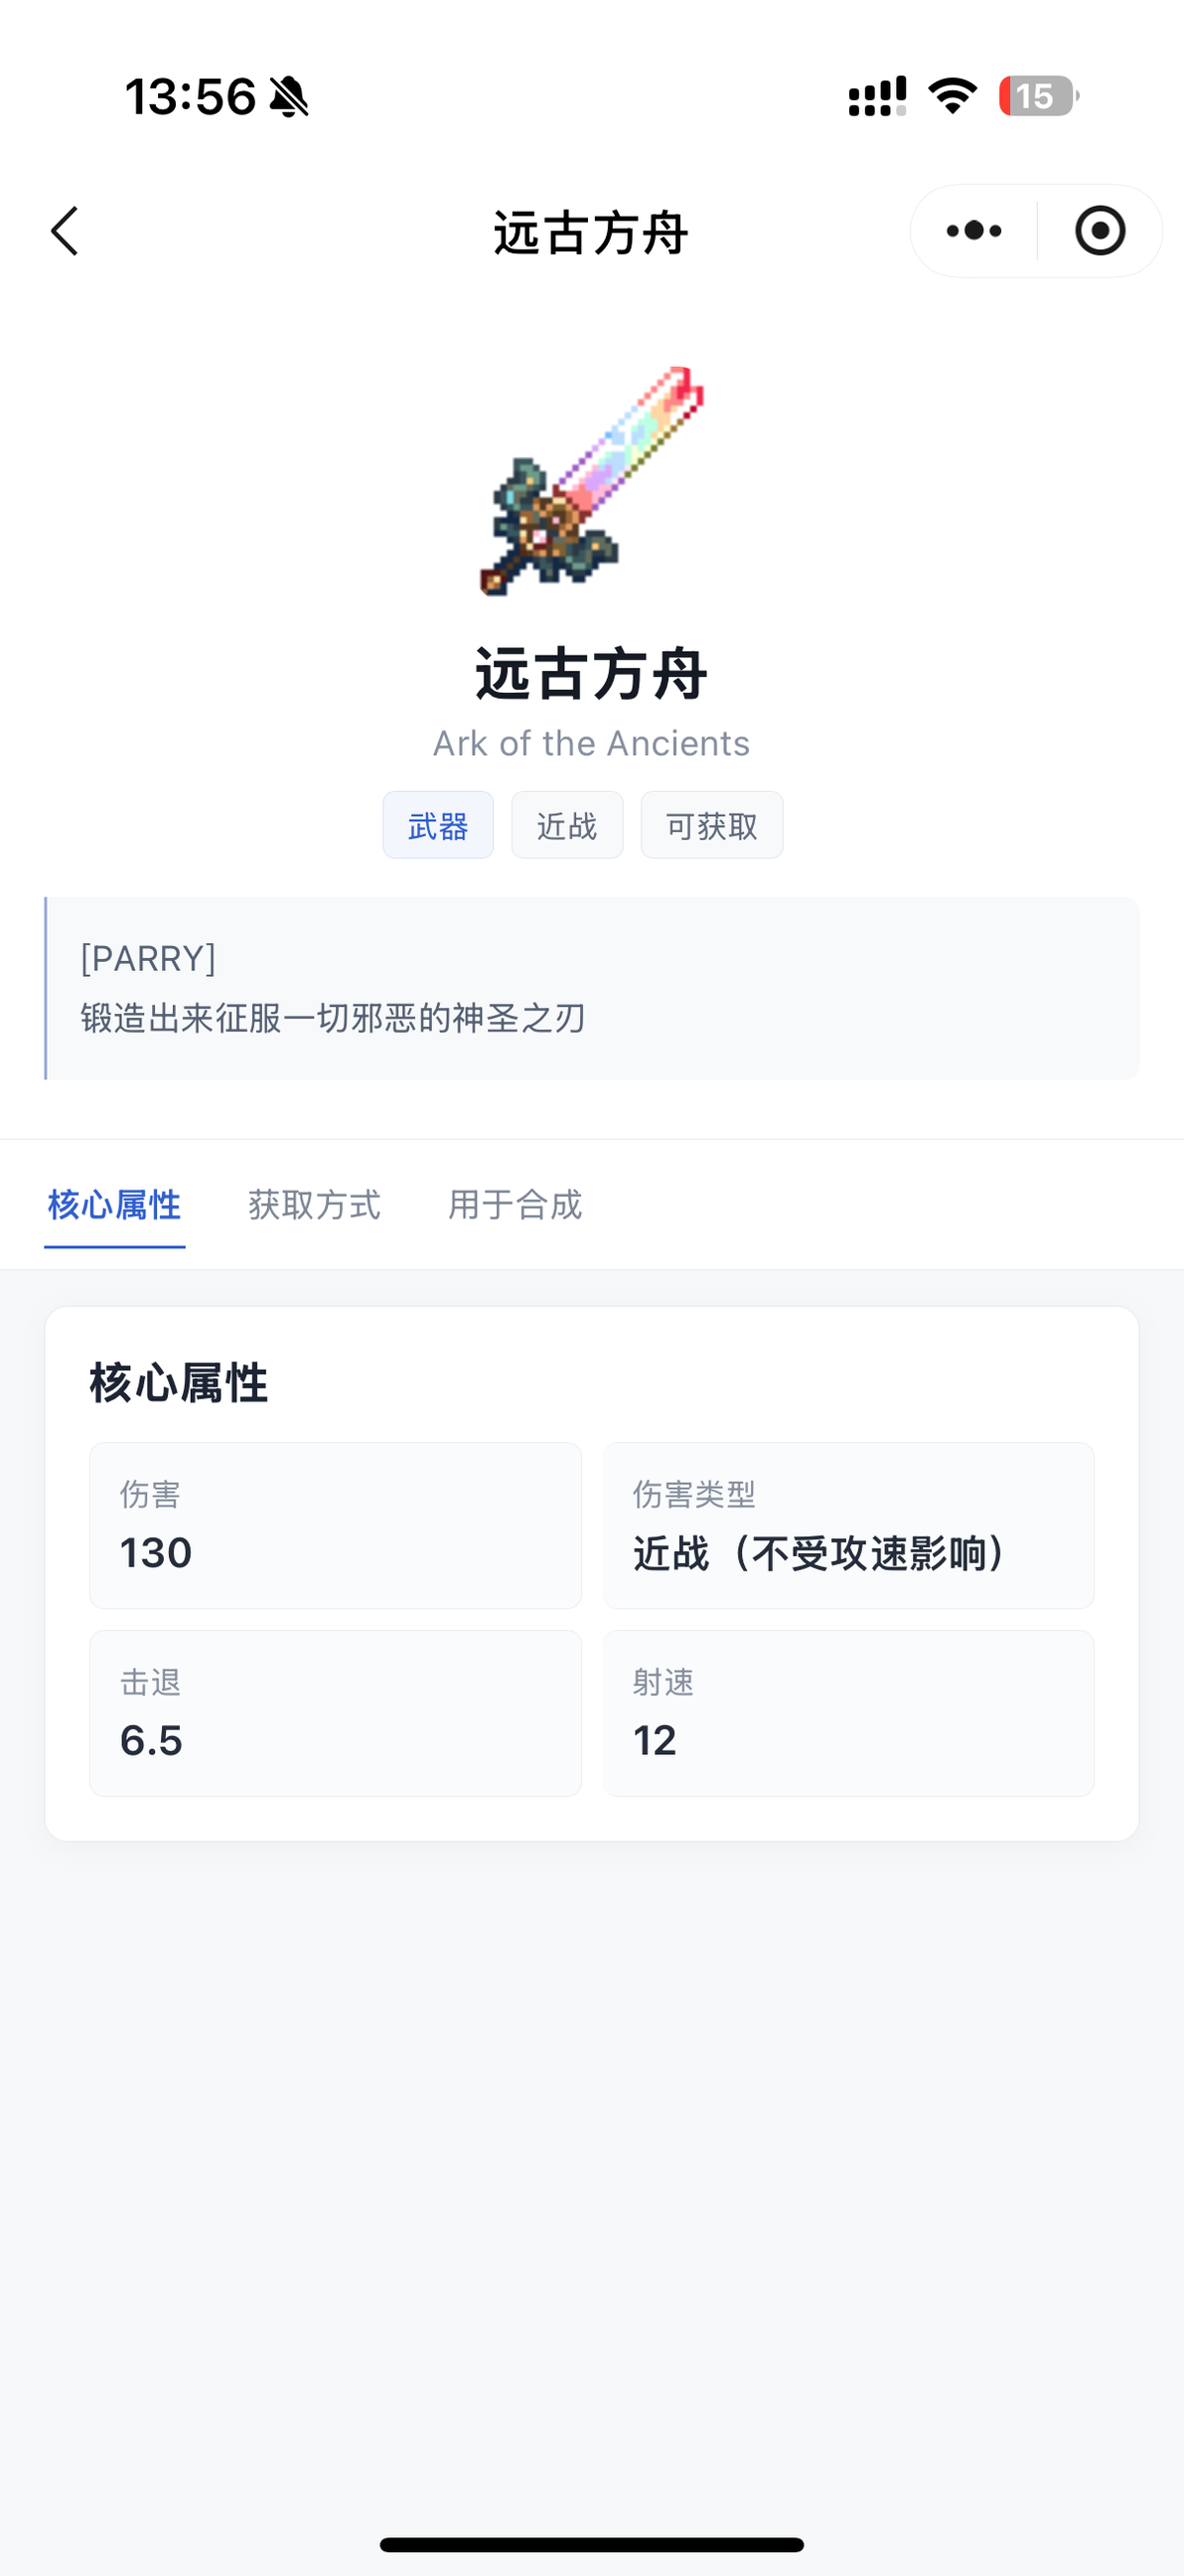Tap the [PARRY] description quote box
The height and width of the screenshot is (2576, 1184).
[x=591, y=988]
